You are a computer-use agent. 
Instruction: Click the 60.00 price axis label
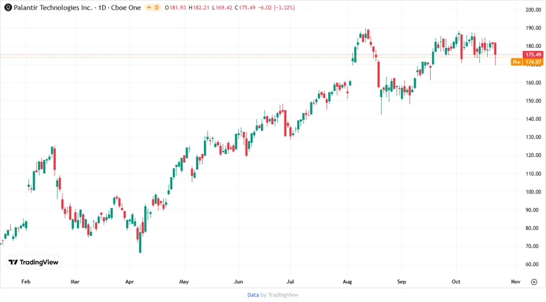point(533,264)
